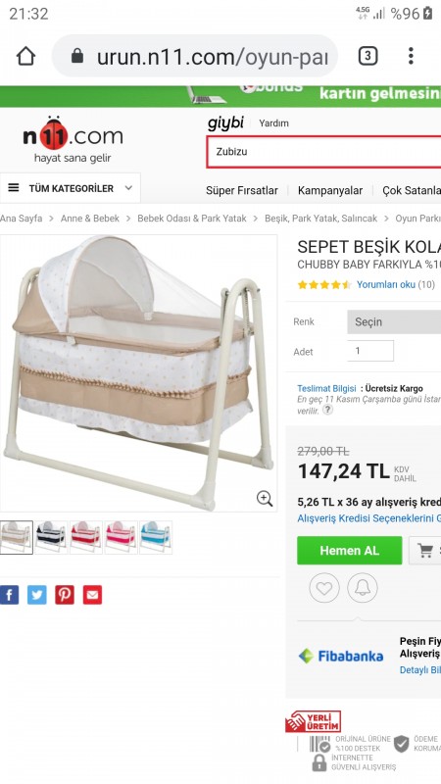Expand the Renk Seçin dropdown
The height and width of the screenshot is (784, 441).
click(x=394, y=322)
